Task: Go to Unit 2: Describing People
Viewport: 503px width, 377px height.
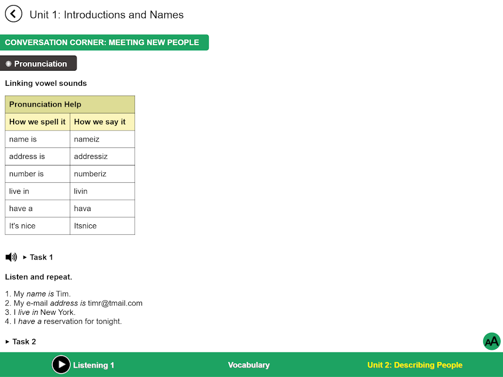Action: 415,365
